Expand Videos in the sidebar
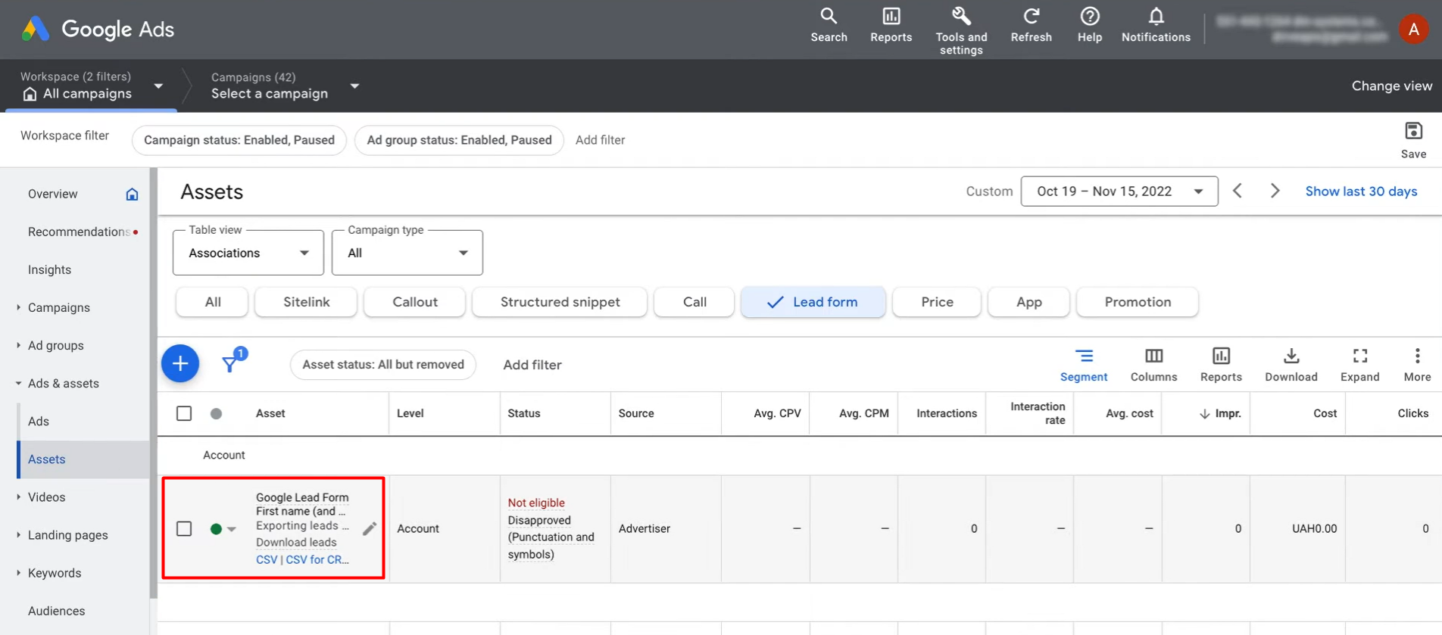 [x=18, y=496]
